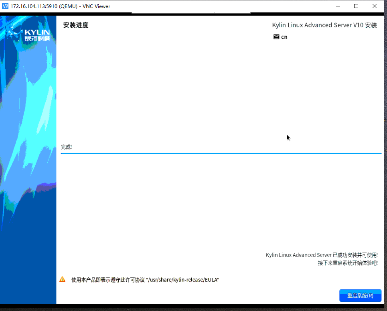The height and width of the screenshot is (311, 387).
Task: Select the "cn" keyboard layout indicator
Action: click(284, 36)
